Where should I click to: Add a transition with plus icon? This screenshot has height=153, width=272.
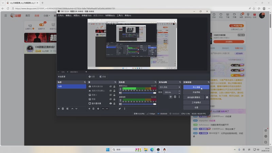171,97
